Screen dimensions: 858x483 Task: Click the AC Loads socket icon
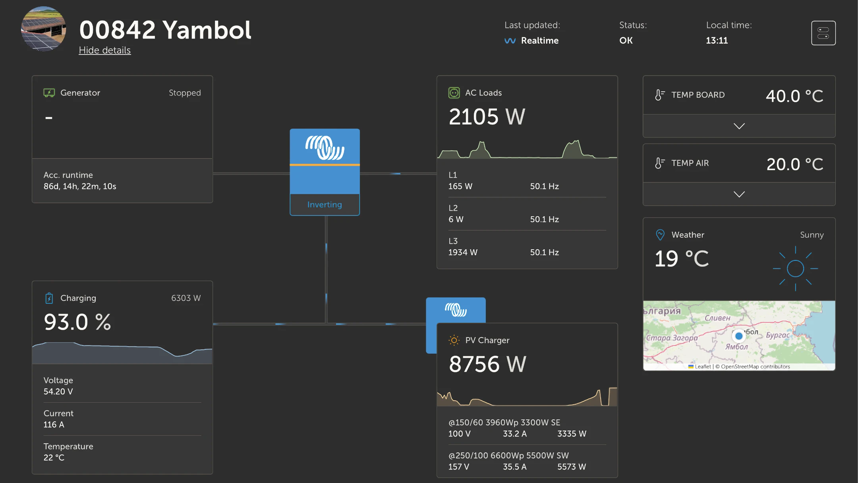(454, 93)
